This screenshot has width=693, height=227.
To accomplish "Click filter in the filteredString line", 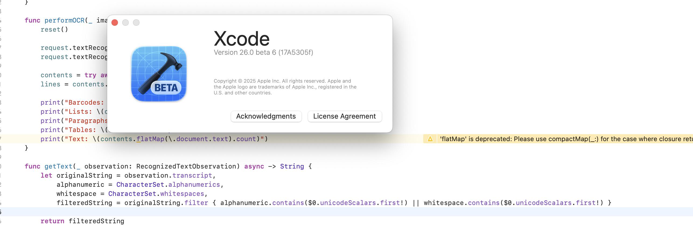I will click(x=196, y=203).
